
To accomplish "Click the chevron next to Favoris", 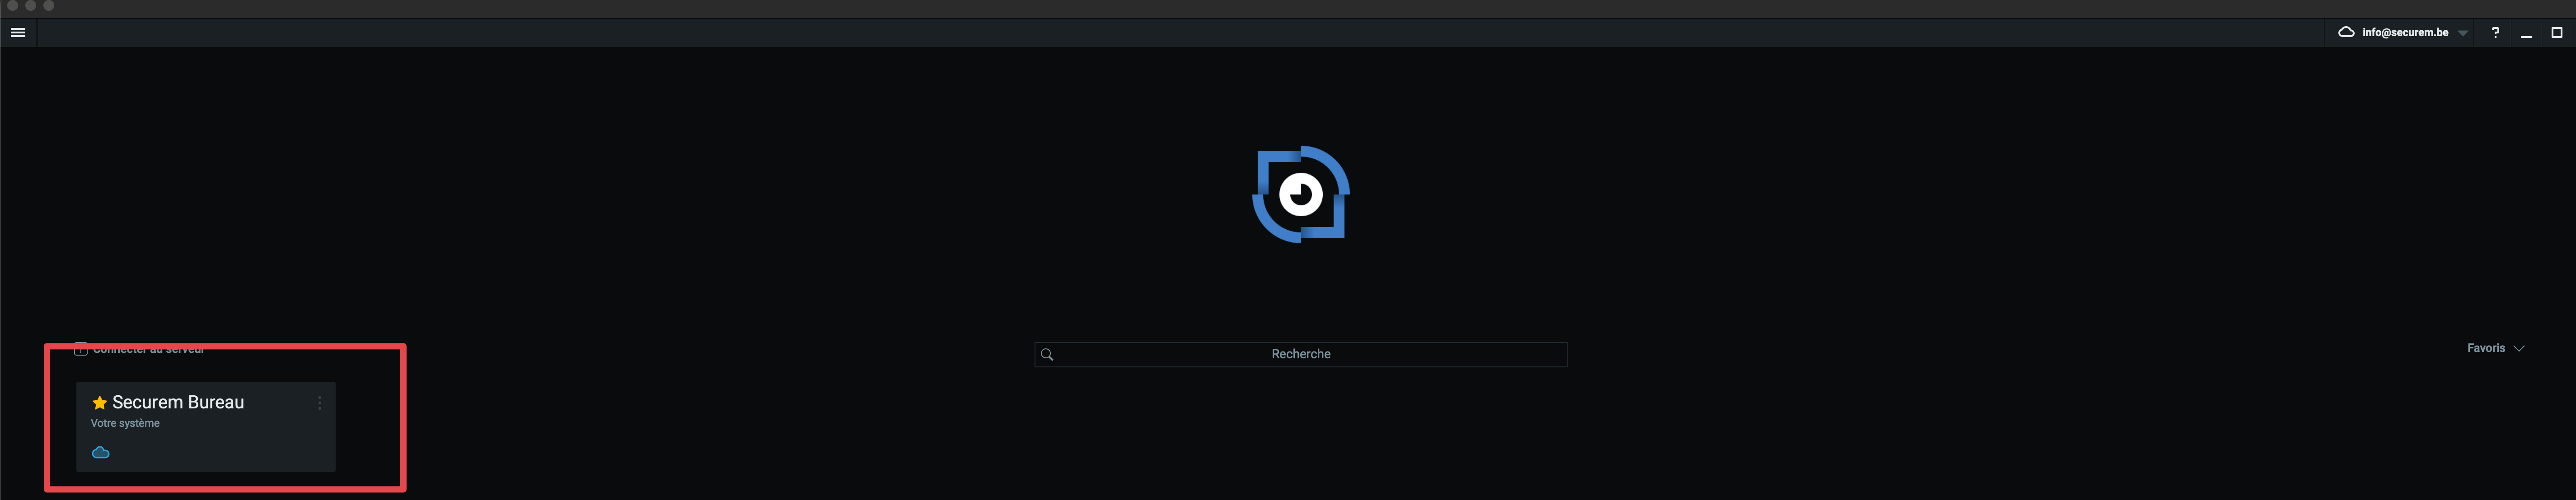I will click(x=2519, y=348).
